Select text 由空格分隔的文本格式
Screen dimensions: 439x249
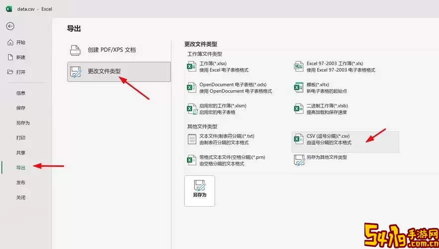tap(222, 163)
